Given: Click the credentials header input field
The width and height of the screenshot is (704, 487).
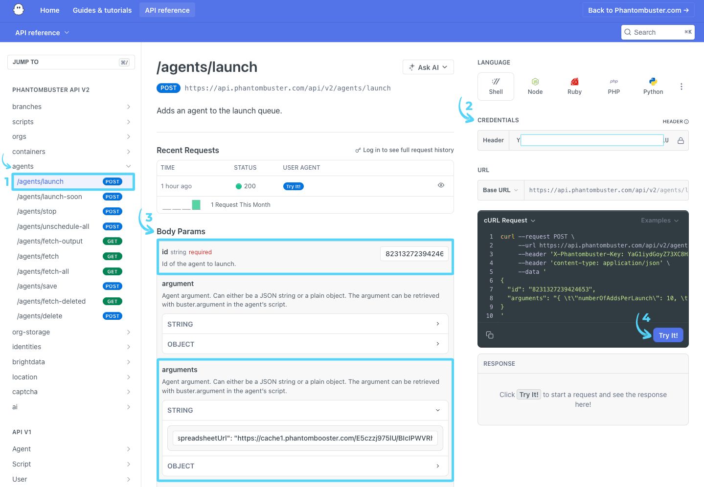Looking at the screenshot, I should pyautogui.click(x=592, y=140).
